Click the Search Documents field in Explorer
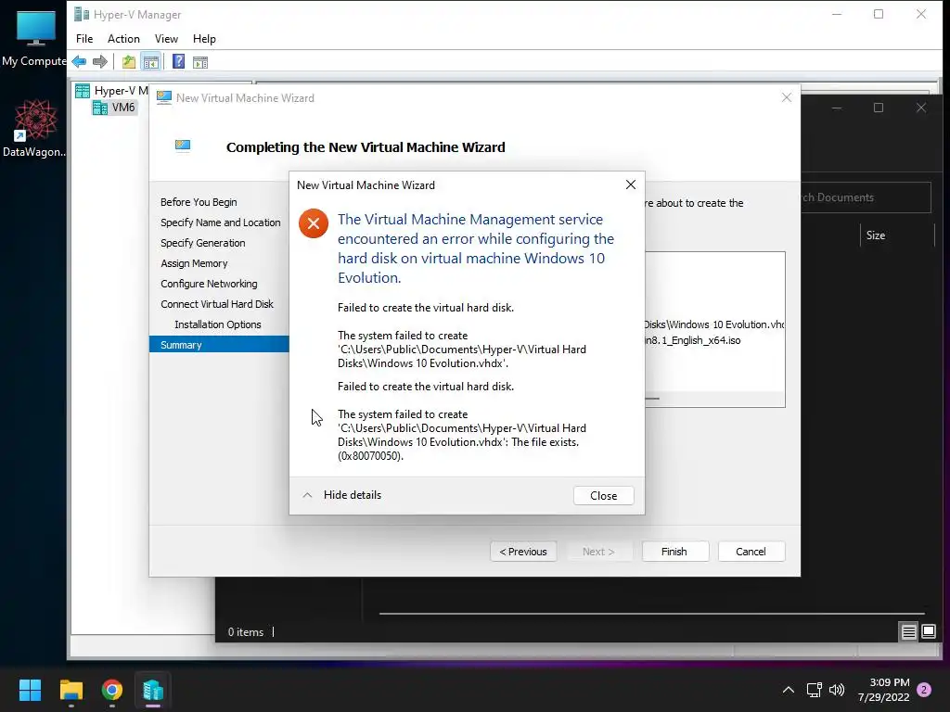Image resolution: width=950 pixels, height=712 pixels. [x=867, y=197]
